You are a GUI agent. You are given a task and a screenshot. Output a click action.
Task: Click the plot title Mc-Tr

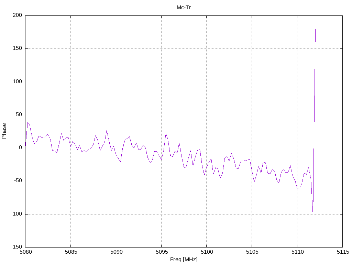click(184, 8)
